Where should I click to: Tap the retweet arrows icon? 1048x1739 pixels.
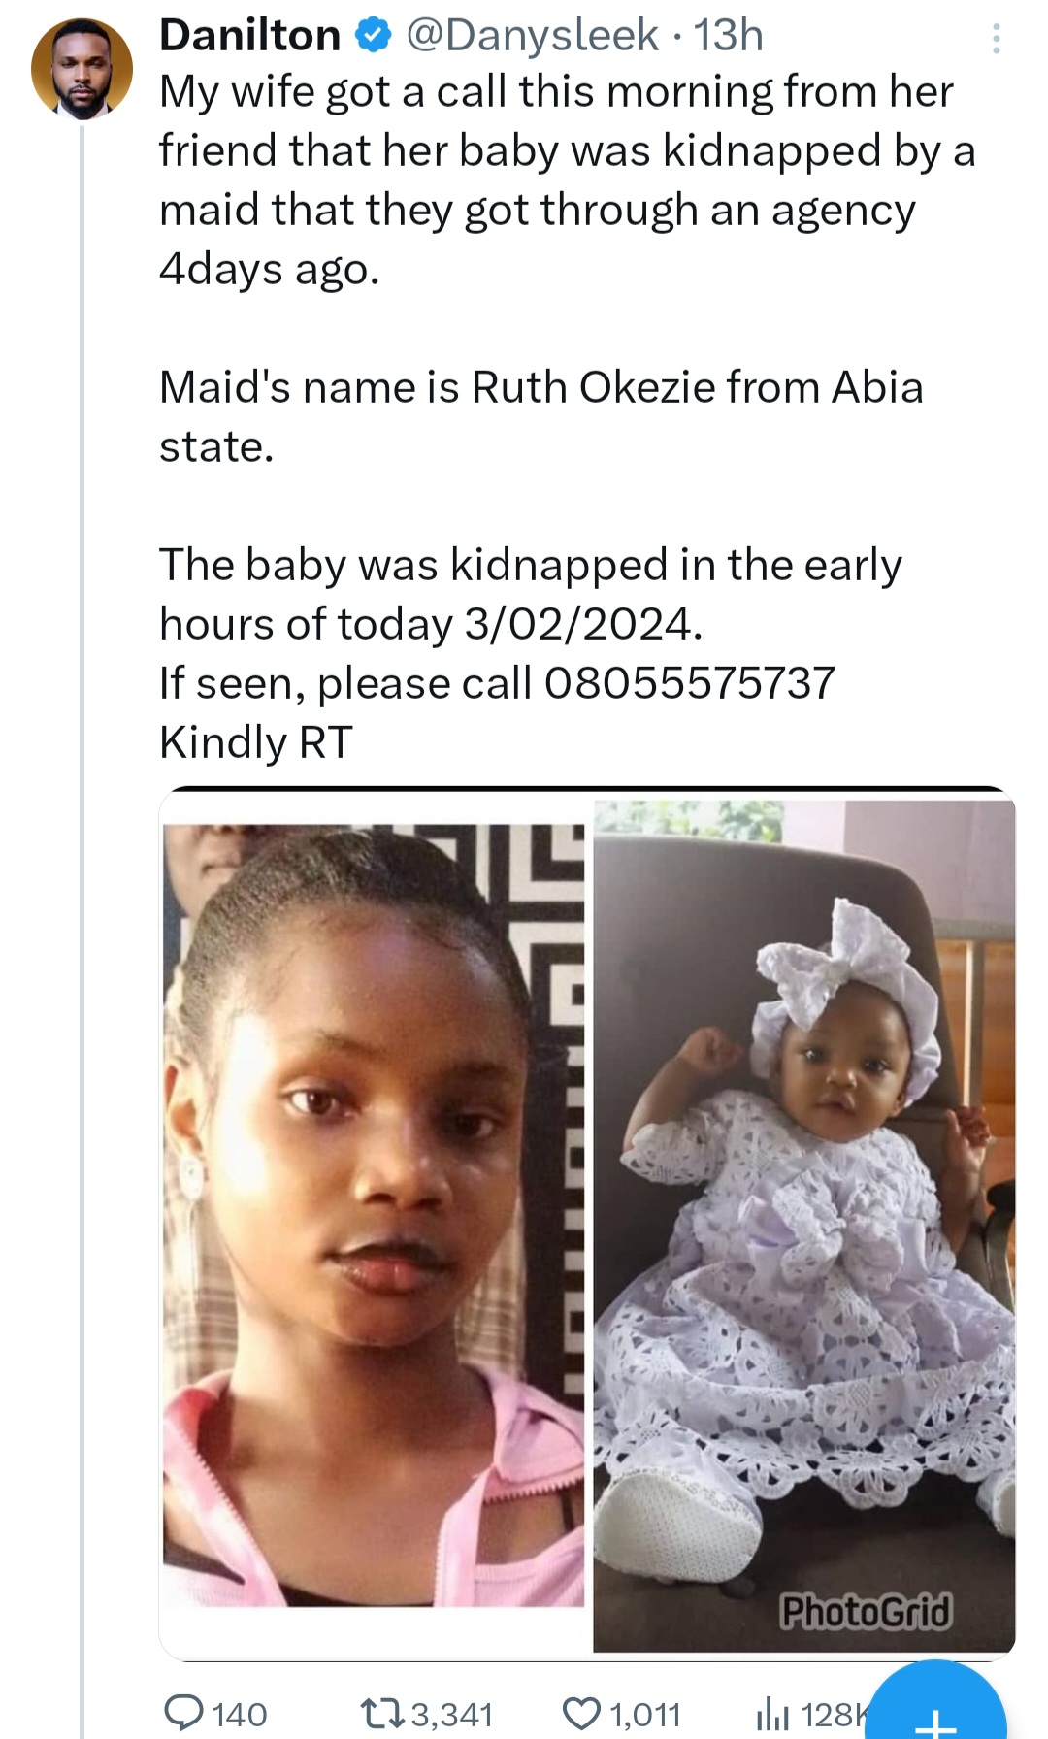(383, 1714)
